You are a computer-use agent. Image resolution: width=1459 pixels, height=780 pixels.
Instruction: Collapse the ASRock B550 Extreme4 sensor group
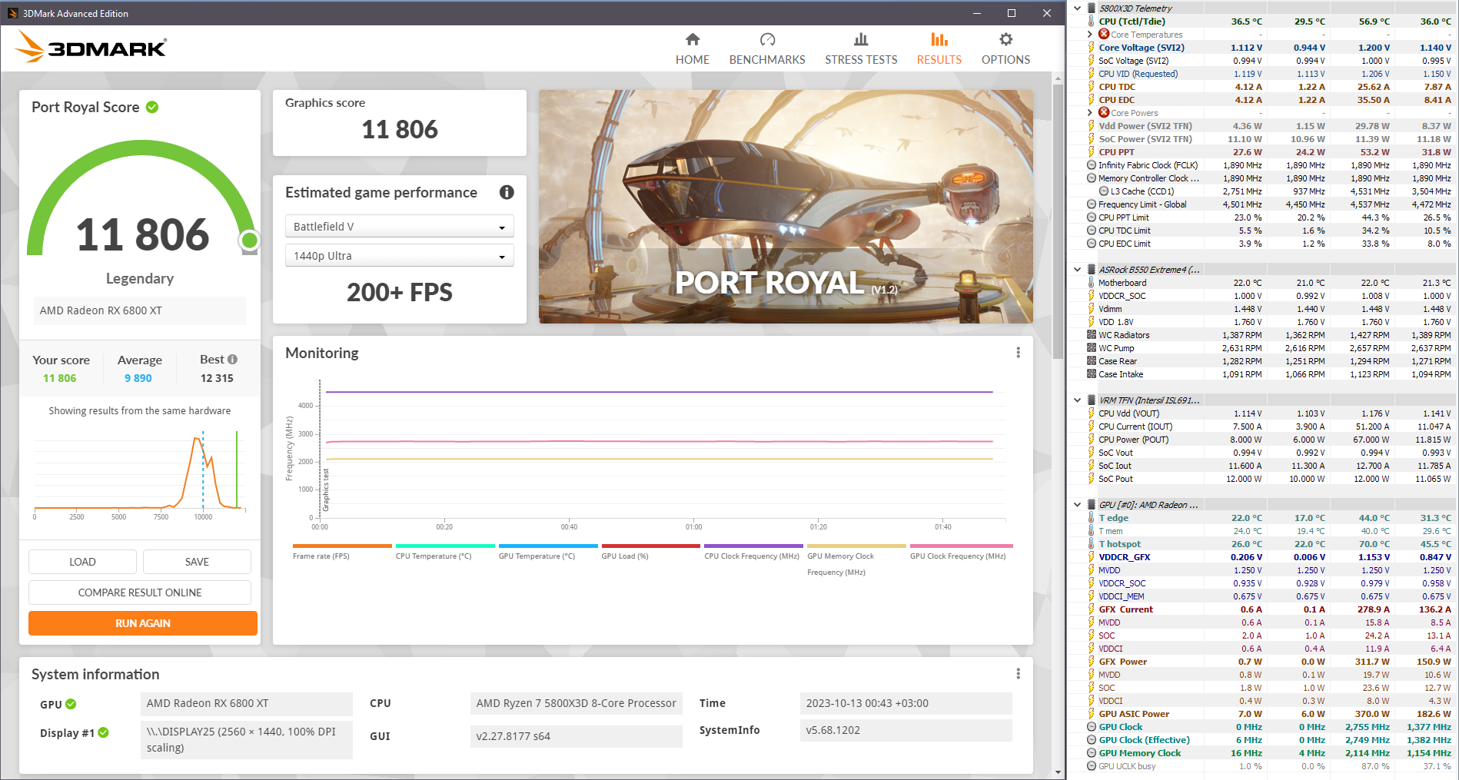pos(1078,270)
